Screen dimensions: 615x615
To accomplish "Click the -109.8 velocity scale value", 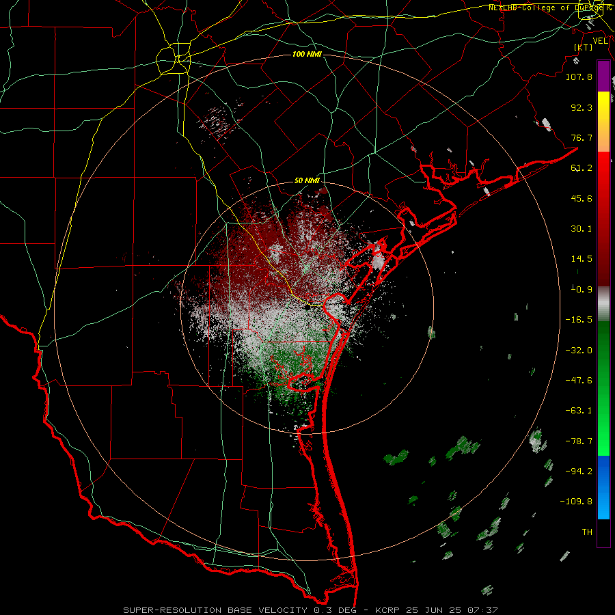I will pyautogui.click(x=577, y=502).
